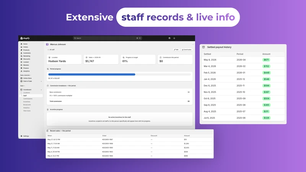Click the Shopify logo
The height and width of the screenshot is (172, 306).
pyautogui.click(x=25, y=38)
